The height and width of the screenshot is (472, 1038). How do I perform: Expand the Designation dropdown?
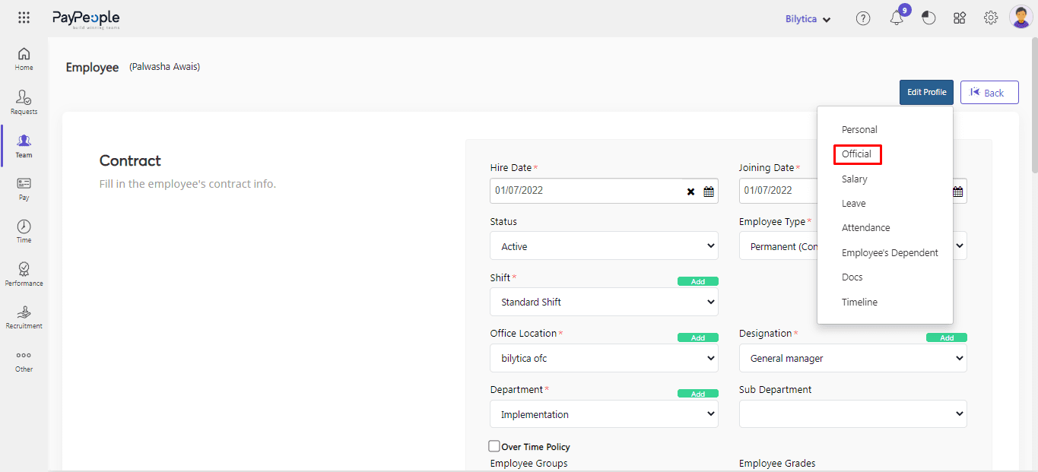(x=852, y=358)
